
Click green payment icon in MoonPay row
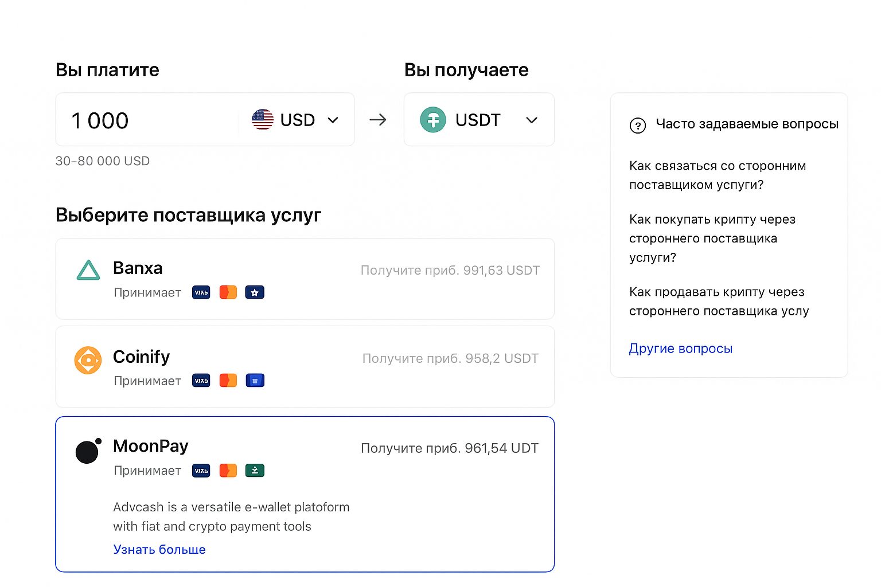click(x=255, y=471)
